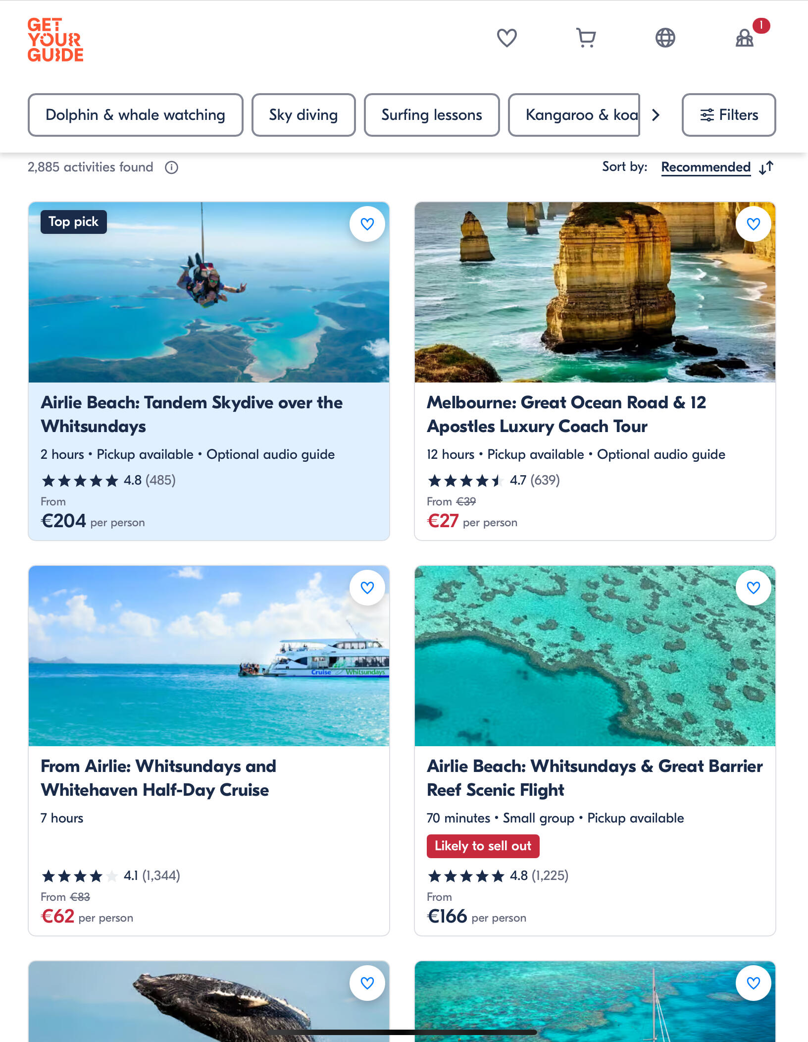The height and width of the screenshot is (1042, 808).
Task: Click the sort order arrows icon
Action: point(766,167)
